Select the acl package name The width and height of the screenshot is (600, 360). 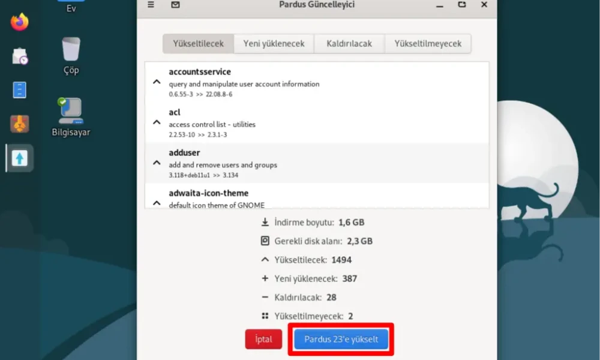175,112
